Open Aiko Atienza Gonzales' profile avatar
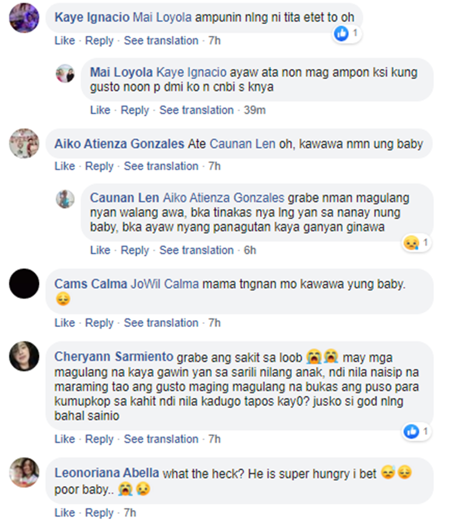Image resolution: width=463 pixels, height=522 pixels. (24, 143)
